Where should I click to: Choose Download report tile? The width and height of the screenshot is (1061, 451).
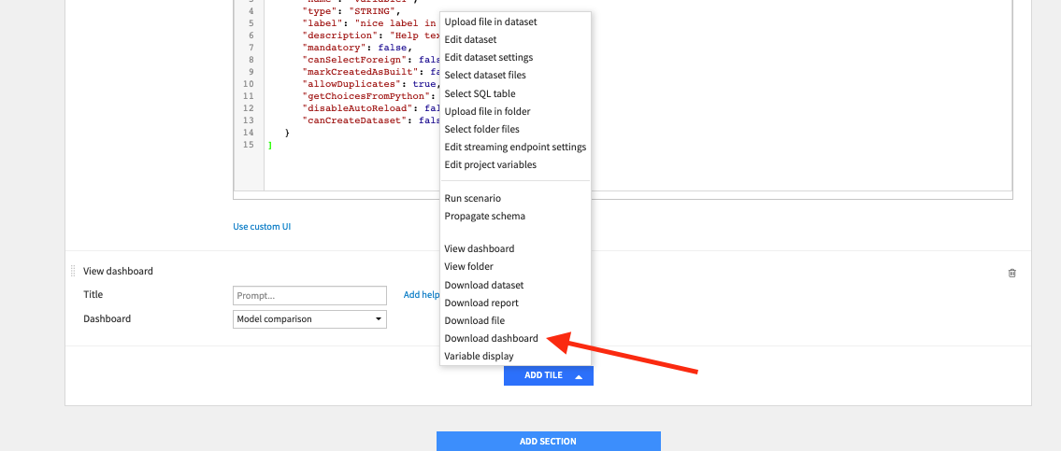click(481, 303)
